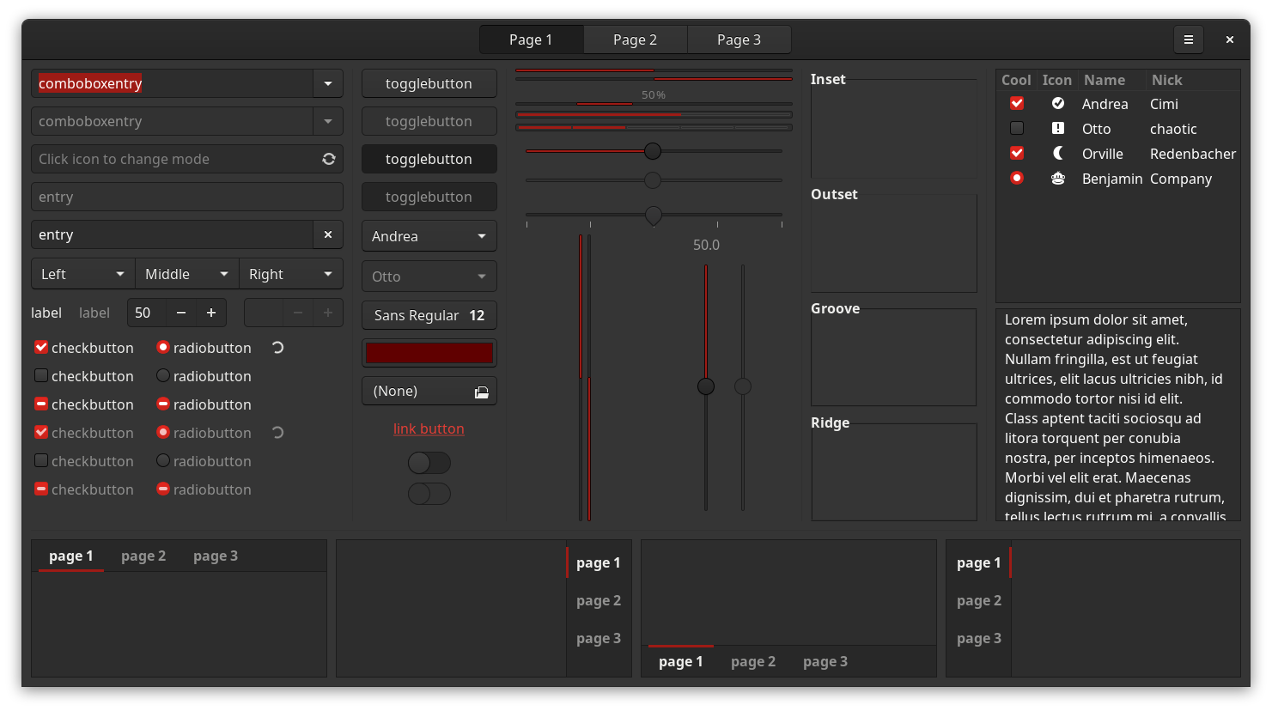
Task: Click the plus button beside value 50
Action: 211,313
